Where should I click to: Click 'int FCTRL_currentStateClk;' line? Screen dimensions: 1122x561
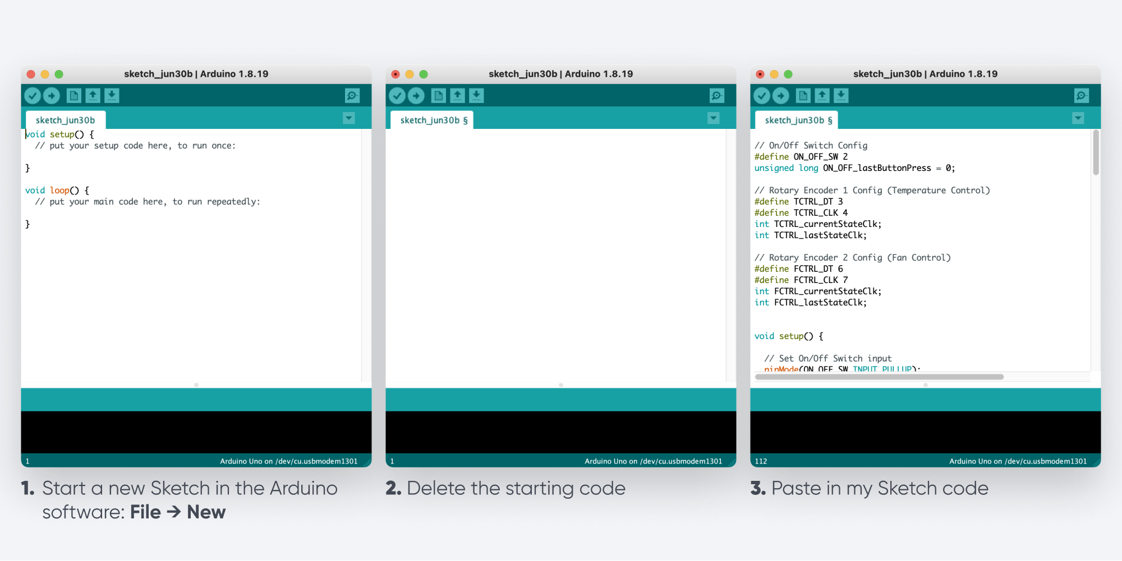pos(818,291)
